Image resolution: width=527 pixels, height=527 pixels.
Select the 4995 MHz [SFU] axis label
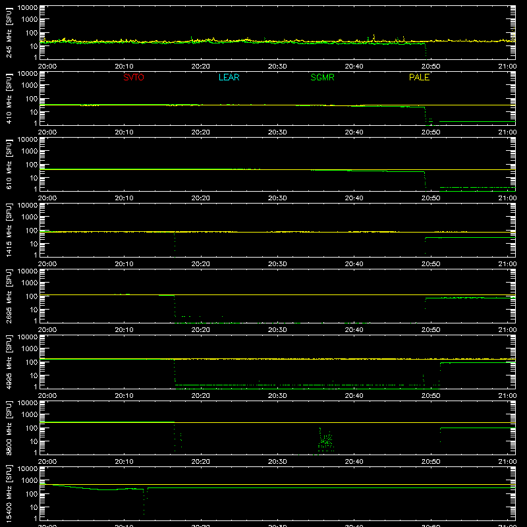9,363
